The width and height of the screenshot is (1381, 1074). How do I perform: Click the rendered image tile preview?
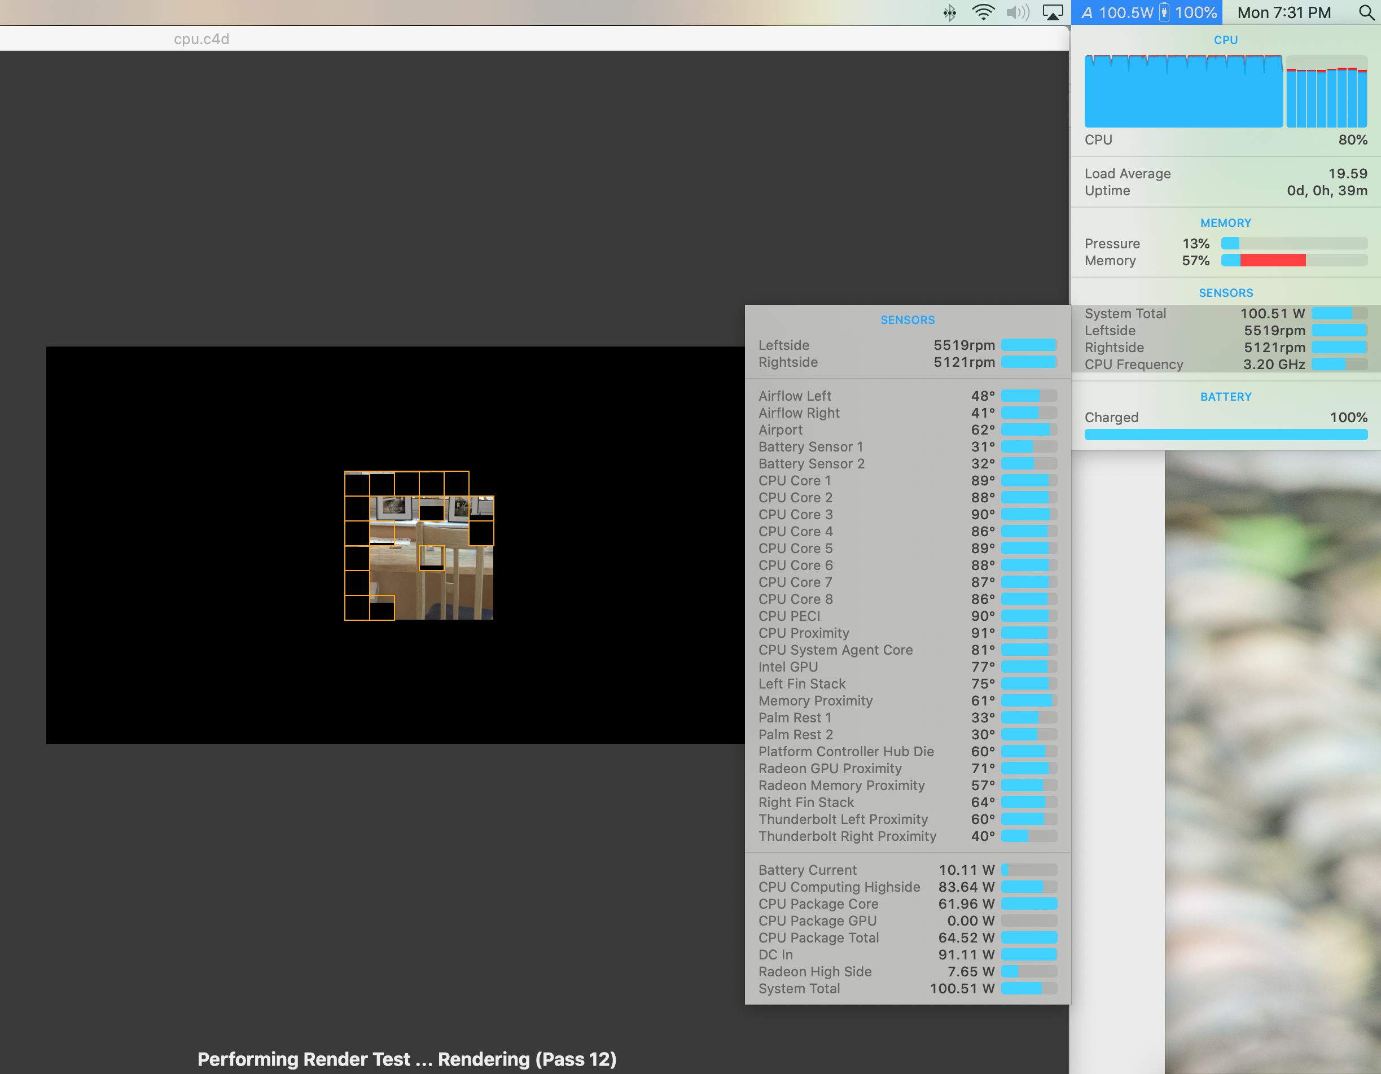[x=419, y=545]
